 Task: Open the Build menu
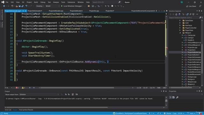tap(36, 2)
